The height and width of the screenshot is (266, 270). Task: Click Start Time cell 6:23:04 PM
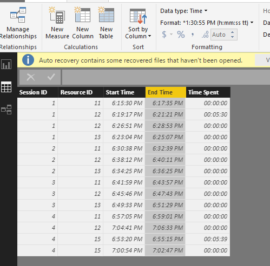(x=124, y=137)
